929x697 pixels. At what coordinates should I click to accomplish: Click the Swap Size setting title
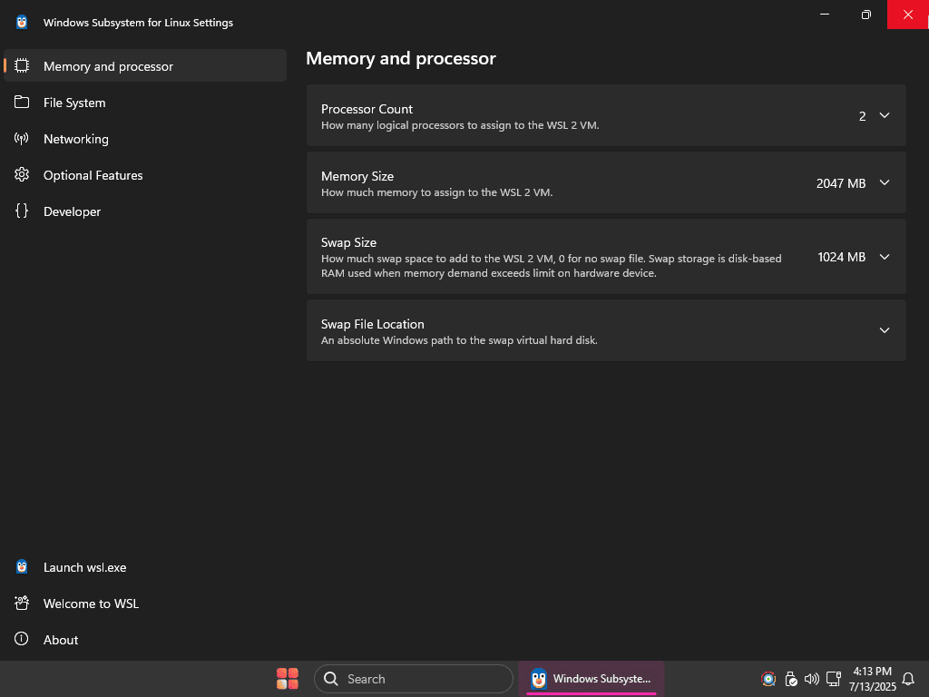click(348, 242)
